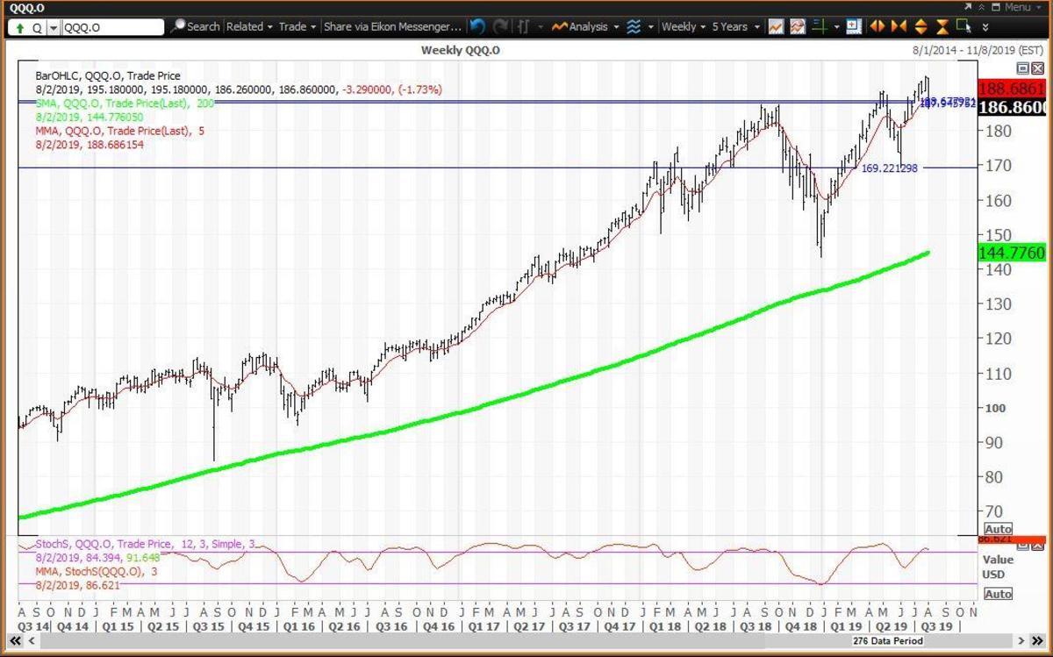Click the blue add-panel plus icon
1053x657 pixels.
(x=852, y=26)
